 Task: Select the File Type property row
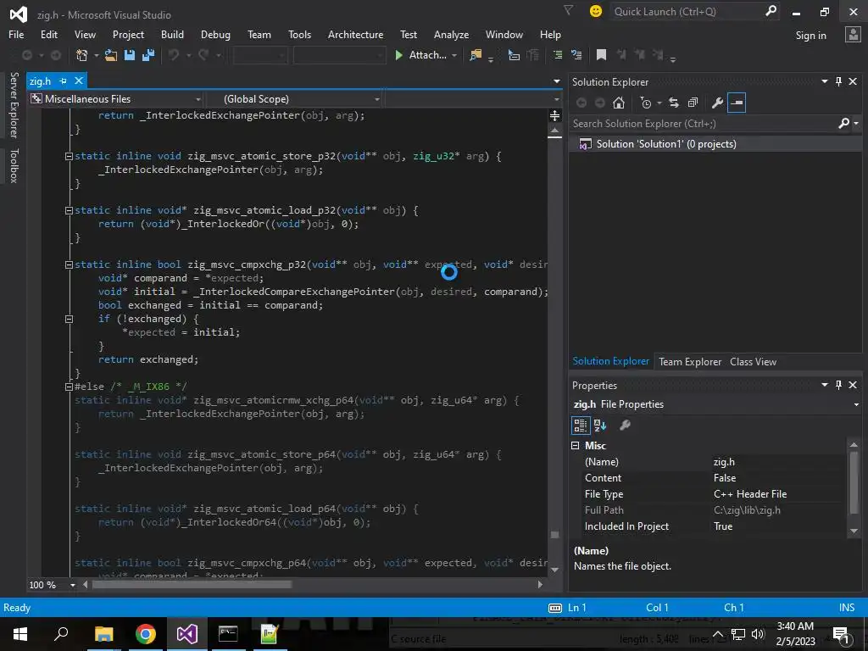point(715,494)
